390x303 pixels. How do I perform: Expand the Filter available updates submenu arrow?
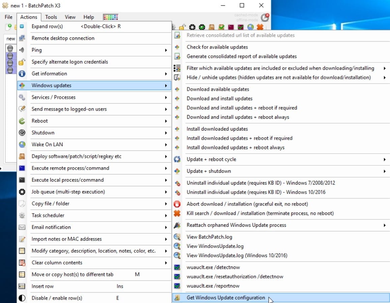(x=385, y=68)
